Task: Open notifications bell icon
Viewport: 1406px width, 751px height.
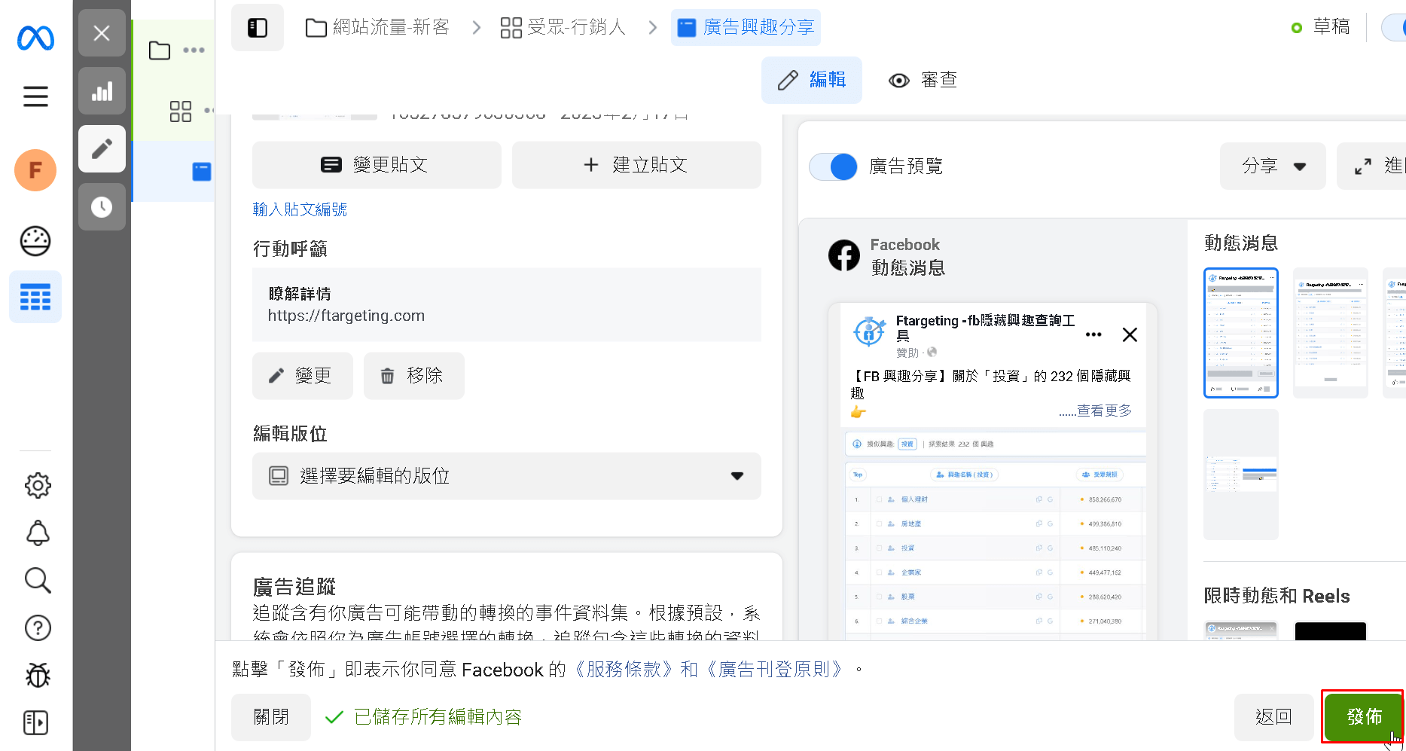Action: click(x=38, y=533)
